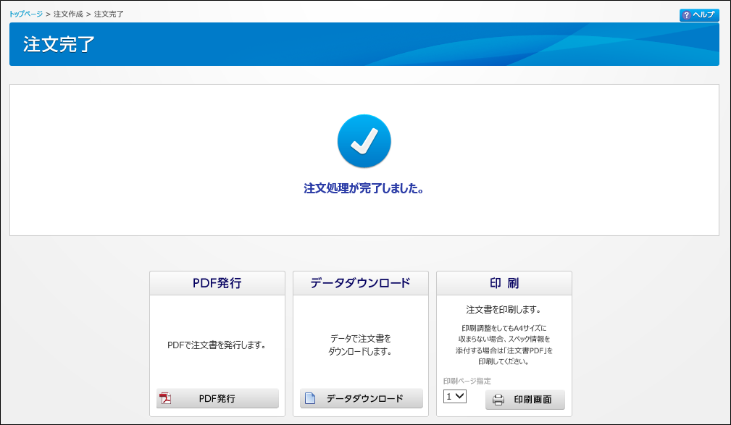Select the データダウンロード panel heading
Screen dimensions: 731x425
(360, 283)
